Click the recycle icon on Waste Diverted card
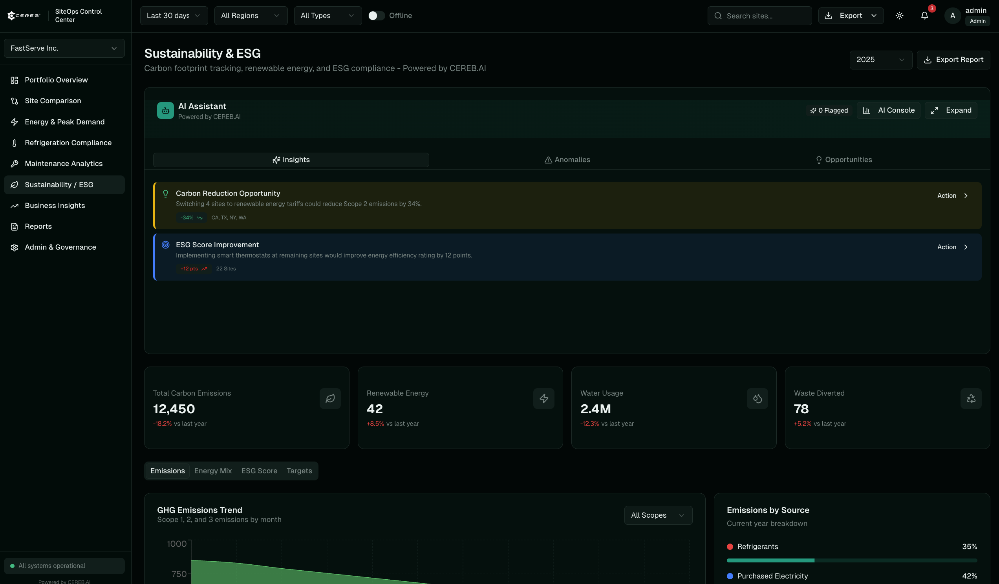The height and width of the screenshot is (584, 999). point(971,398)
